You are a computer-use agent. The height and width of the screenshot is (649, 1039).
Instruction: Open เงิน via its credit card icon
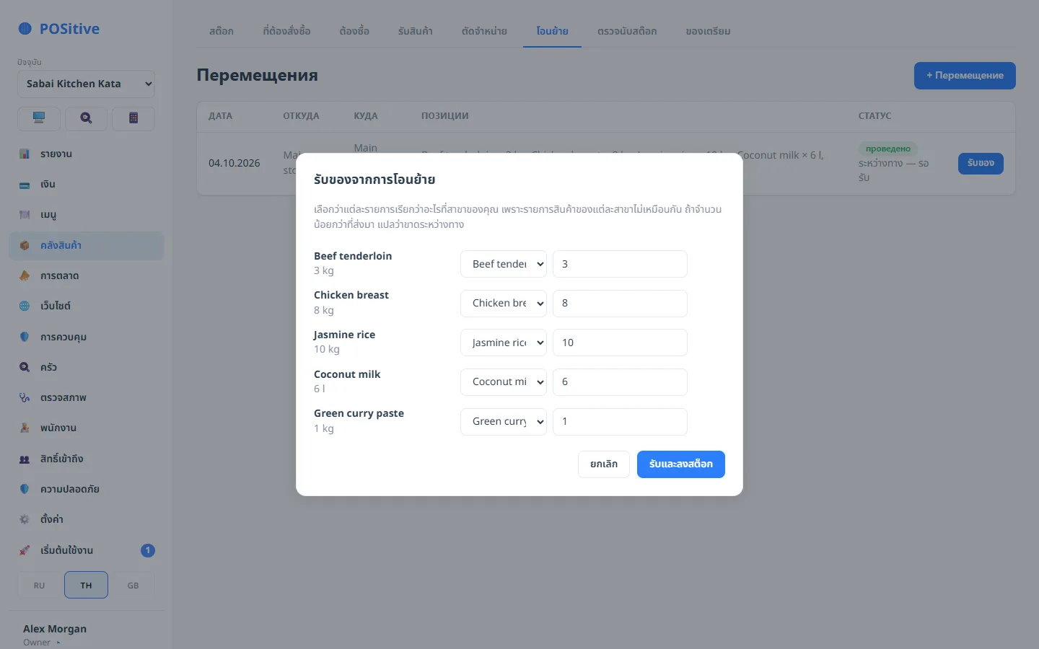(25, 185)
